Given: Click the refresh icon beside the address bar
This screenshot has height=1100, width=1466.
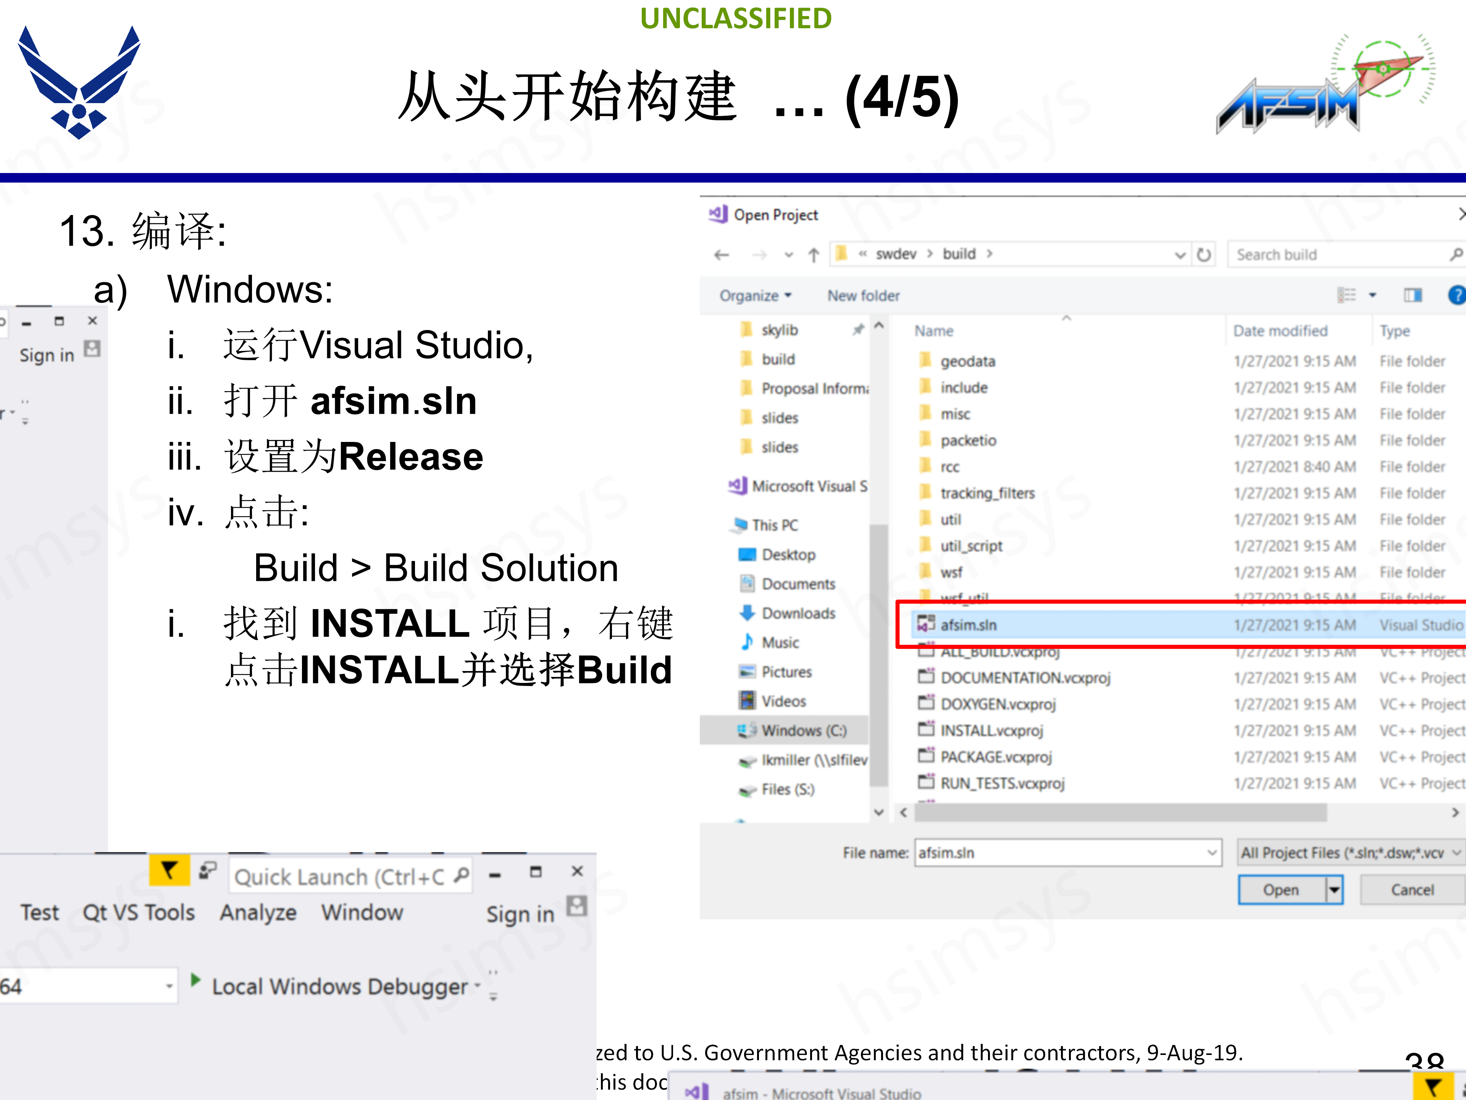Looking at the screenshot, I should (x=1205, y=254).
